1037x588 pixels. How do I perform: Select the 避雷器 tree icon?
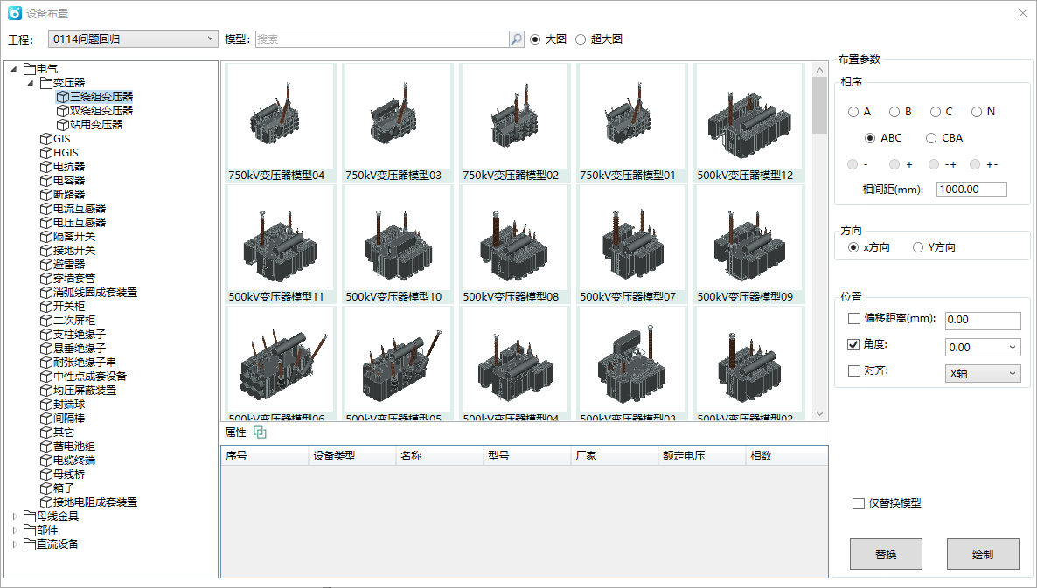coord(46,265)
